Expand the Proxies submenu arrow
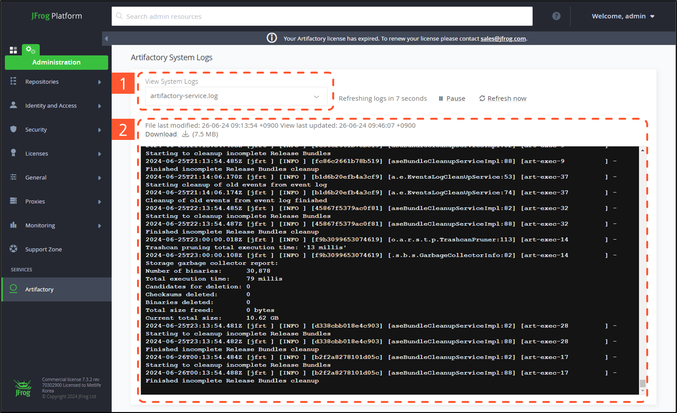Viewport: 677px width, 413px height. (100, 202)
